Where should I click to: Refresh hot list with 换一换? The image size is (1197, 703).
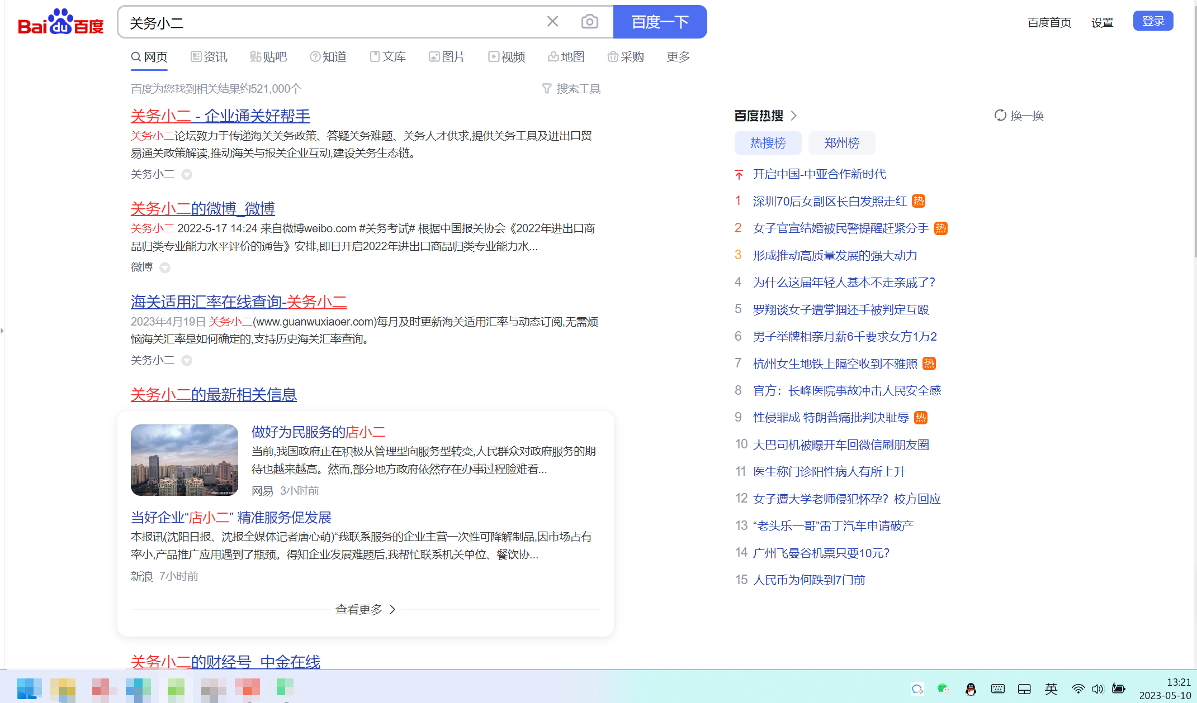click(1019, 115)
